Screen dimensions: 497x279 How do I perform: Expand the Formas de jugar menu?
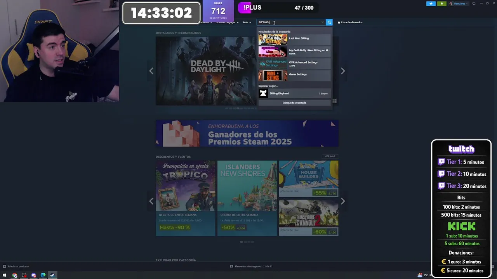coord(228,22)
